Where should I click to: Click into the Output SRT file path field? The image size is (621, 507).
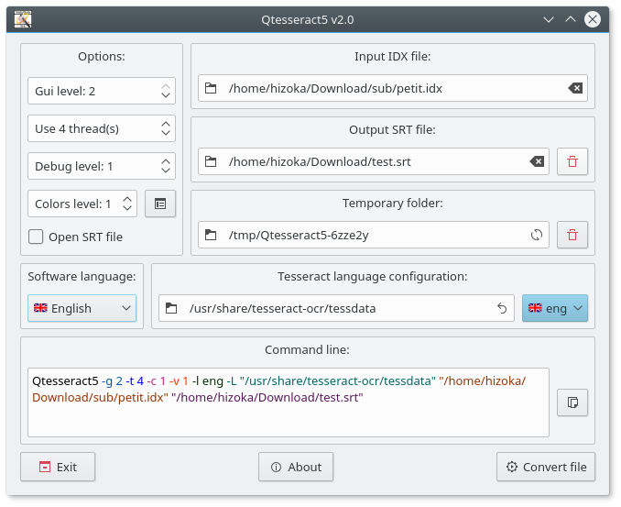[x=374, y=161]
